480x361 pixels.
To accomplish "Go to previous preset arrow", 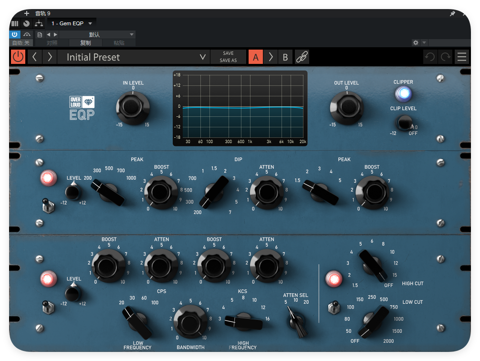I will tap(34, 57).
